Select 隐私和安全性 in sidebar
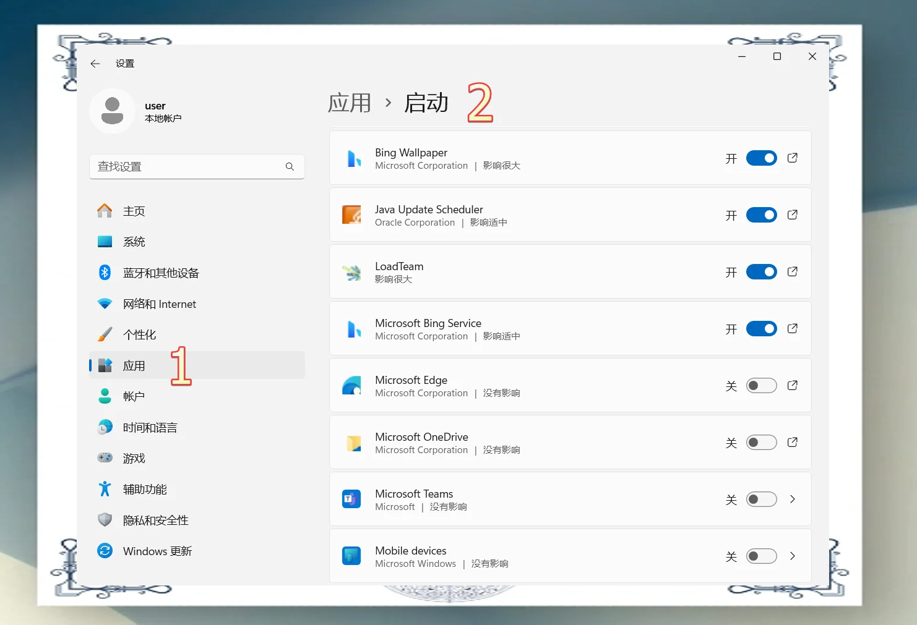Viewport: 917px width, 625px height. pyautogui.click(x=155, y=521)
